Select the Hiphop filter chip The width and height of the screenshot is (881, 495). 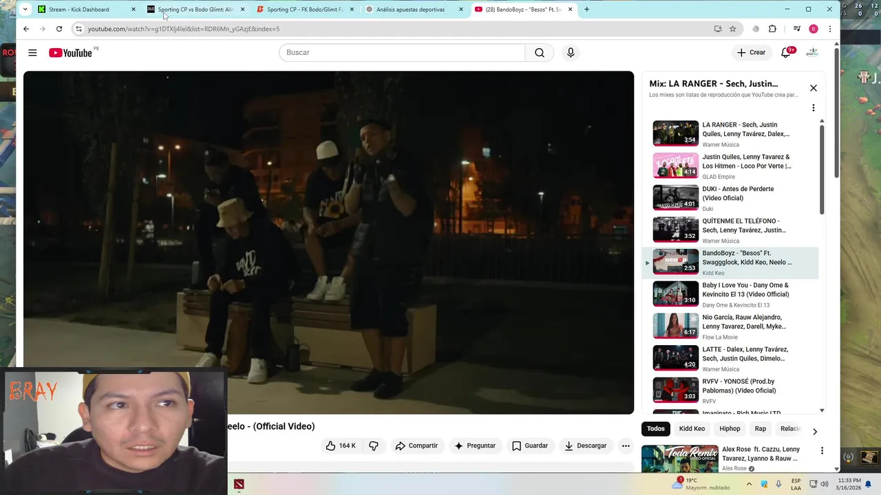[730, 429]
